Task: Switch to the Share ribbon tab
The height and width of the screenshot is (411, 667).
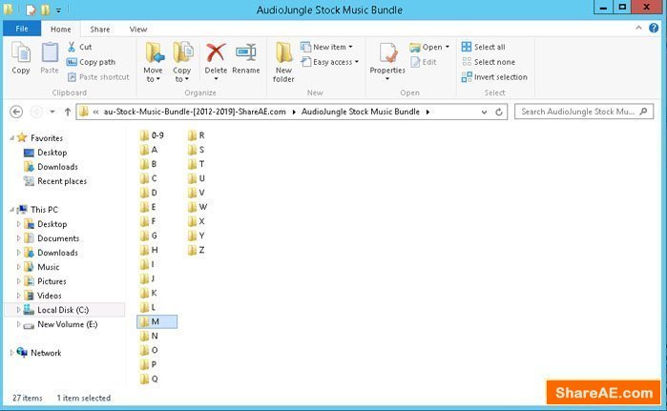Action: pyautogui.click(x=100, y=29)
